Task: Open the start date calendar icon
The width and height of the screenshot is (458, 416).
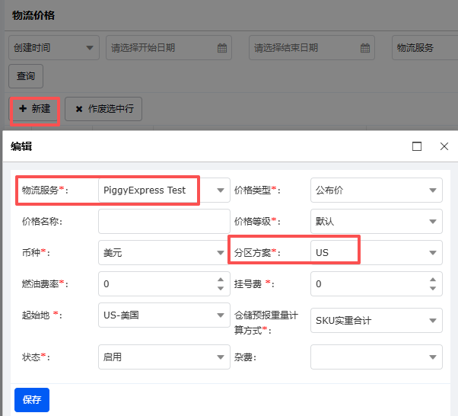Action: point(222,48)
